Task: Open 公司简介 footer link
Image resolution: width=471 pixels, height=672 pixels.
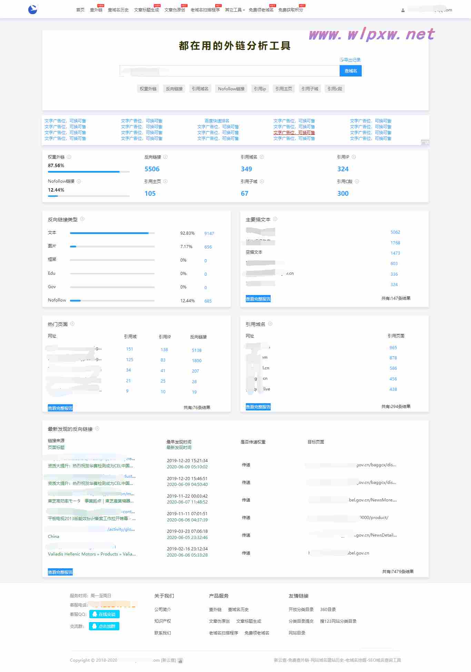Action: tap(163, 610)
